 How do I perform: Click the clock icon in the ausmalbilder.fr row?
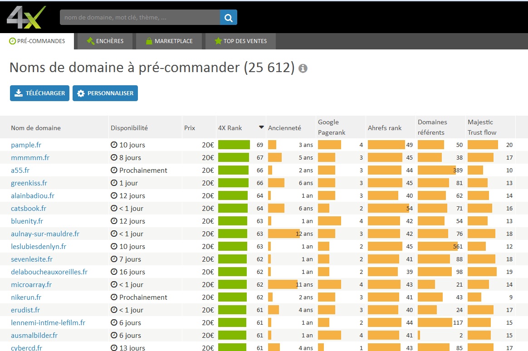pos(114,335)
